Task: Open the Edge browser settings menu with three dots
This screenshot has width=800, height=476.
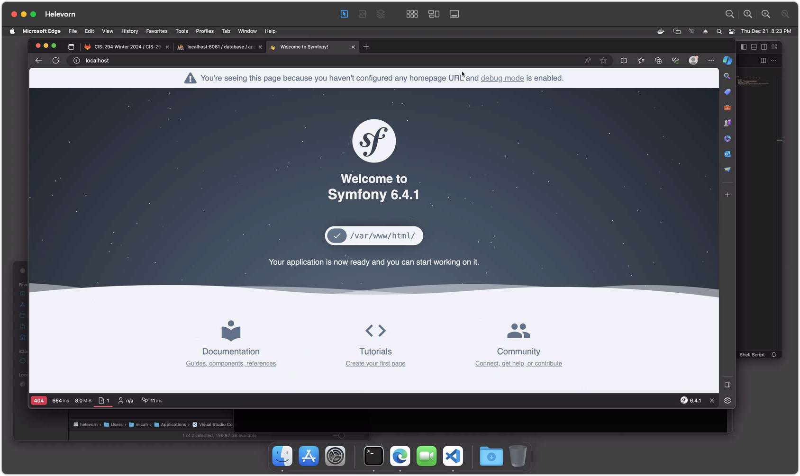Action: [711, 60]
